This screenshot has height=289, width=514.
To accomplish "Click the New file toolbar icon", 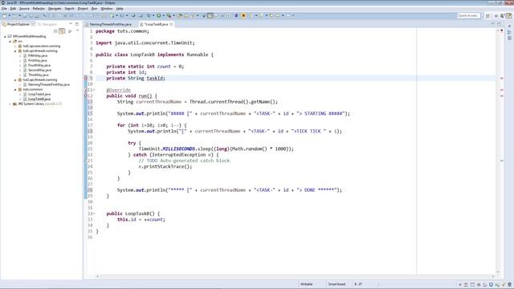I will pyautogui.click(x=5, y=15).
